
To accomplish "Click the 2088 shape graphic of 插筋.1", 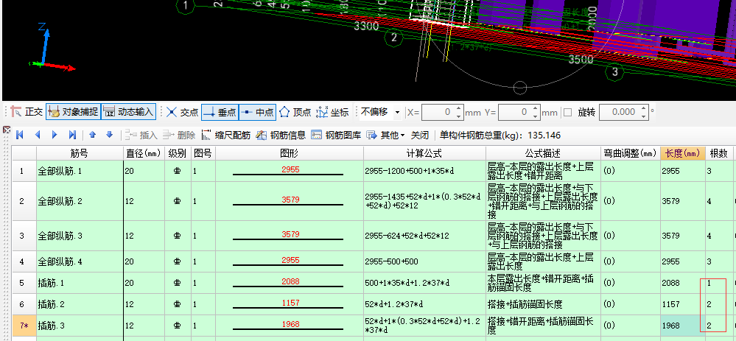I will point(289,283).
